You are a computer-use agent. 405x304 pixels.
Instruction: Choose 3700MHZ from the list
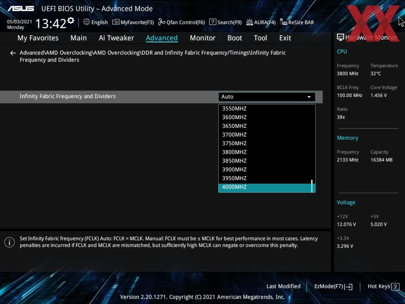(x=267, y=134)
